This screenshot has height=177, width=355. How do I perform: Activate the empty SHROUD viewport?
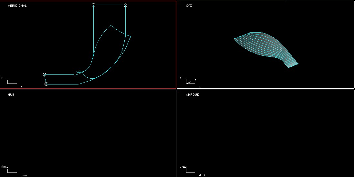266,132
